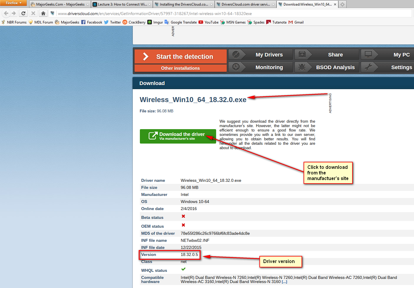Click Start the detection button
Screen dimensions: 414x288
[x=180, y=56]
